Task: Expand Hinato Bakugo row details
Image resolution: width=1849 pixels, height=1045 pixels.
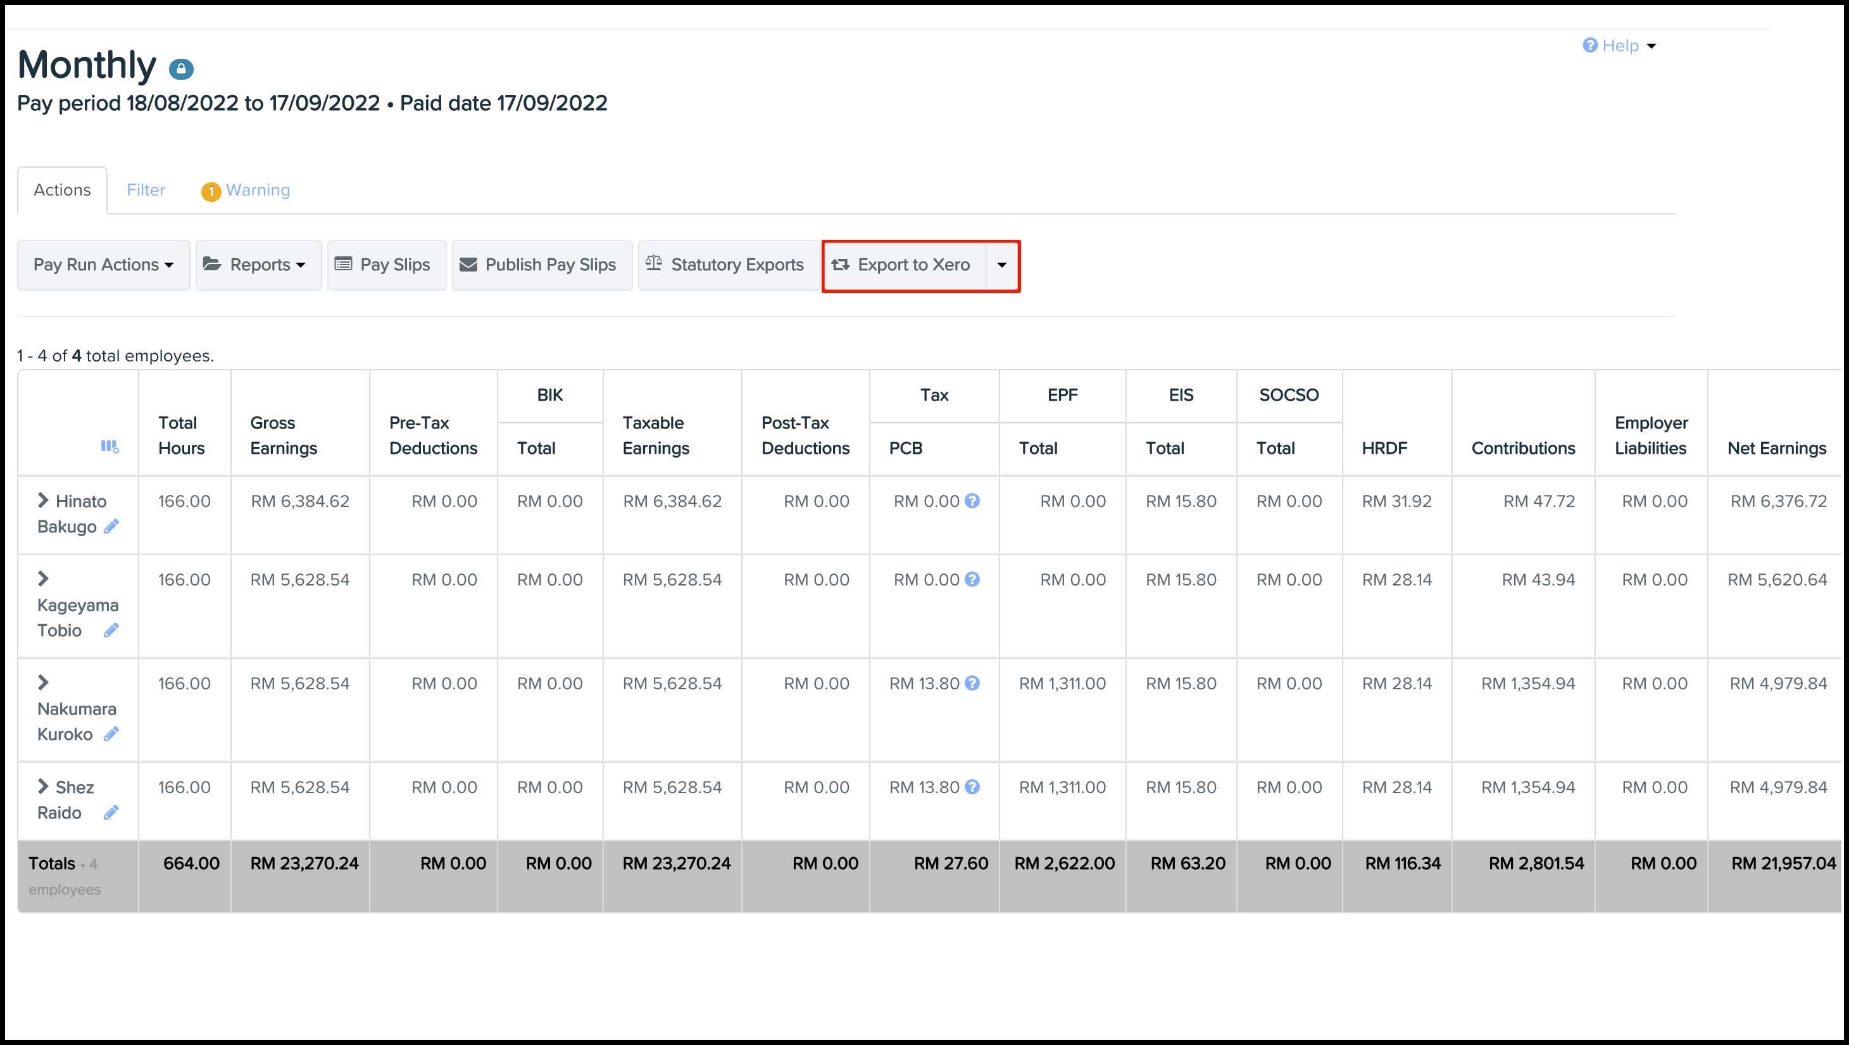Action: pyautogui.click(x=43, y=500)
